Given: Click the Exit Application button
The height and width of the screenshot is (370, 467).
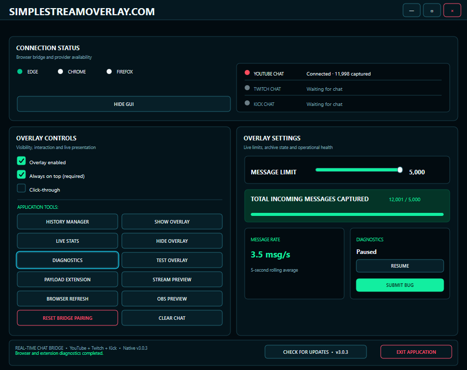Looking at the screenshot, I should pyautogui.click(x=416, y=352).
